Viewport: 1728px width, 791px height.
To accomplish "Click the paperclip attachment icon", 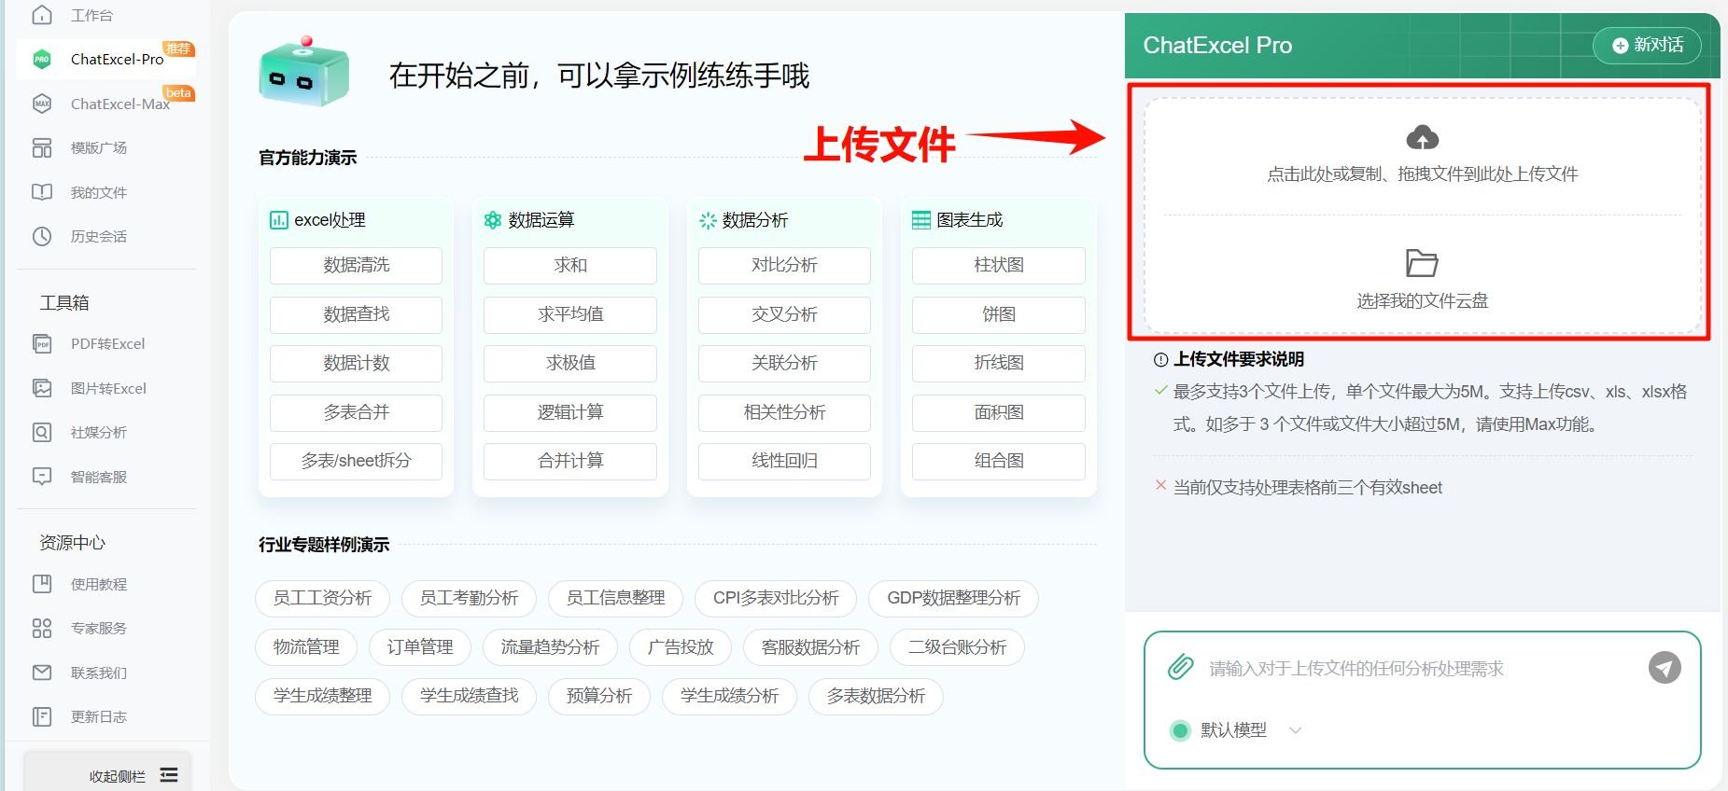I will click(x=1180, y=667).
